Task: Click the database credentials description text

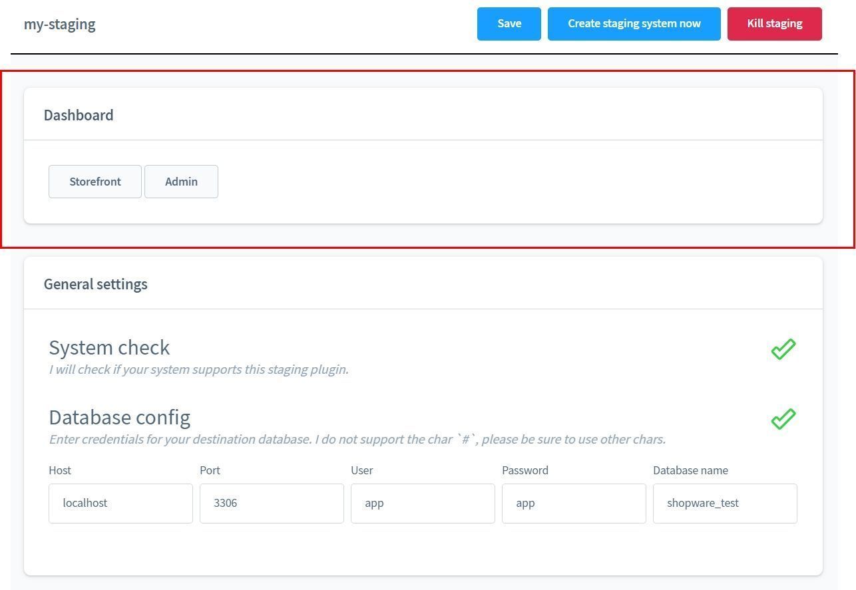Action: pos(357,439)
